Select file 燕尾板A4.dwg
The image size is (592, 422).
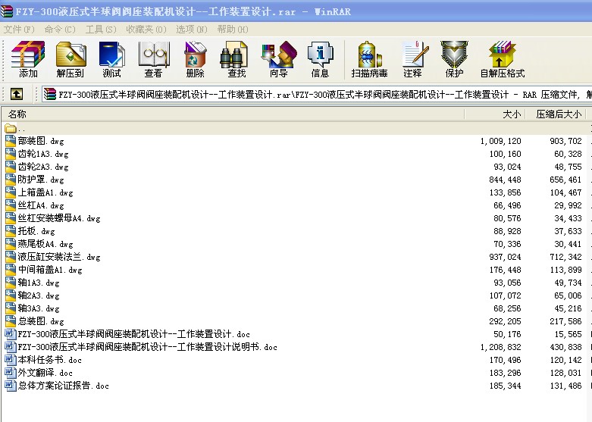point(45,244)
